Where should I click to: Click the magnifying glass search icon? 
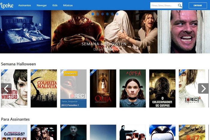180,5
